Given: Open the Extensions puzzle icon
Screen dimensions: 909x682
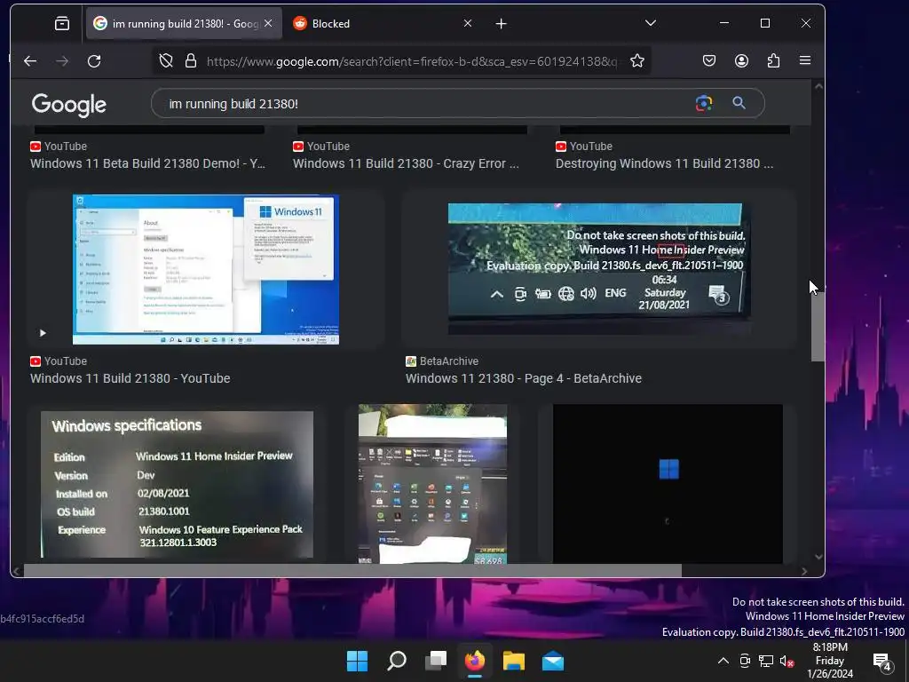Looking at the screenshot, I should [x=773, y=60].
